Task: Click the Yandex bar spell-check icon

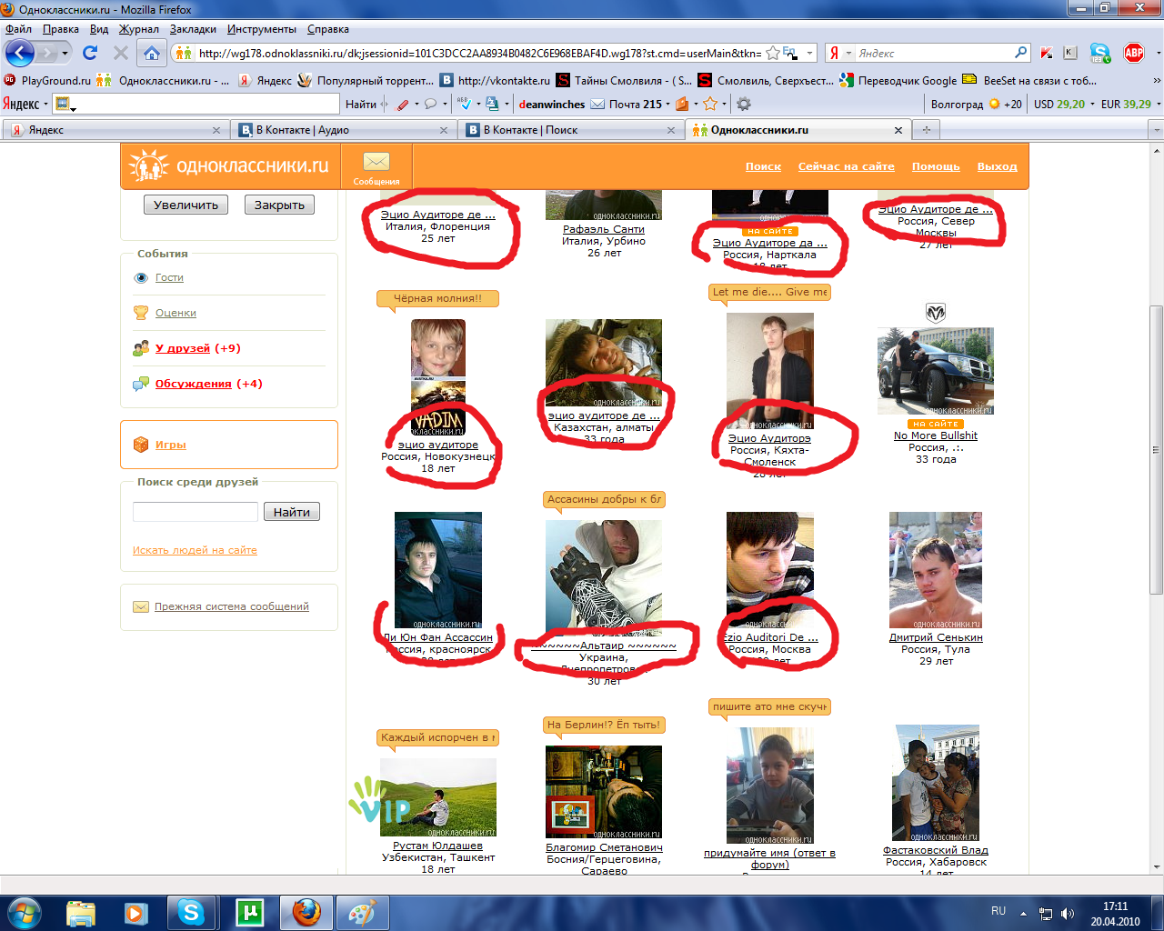Action: tap(464, 104)
